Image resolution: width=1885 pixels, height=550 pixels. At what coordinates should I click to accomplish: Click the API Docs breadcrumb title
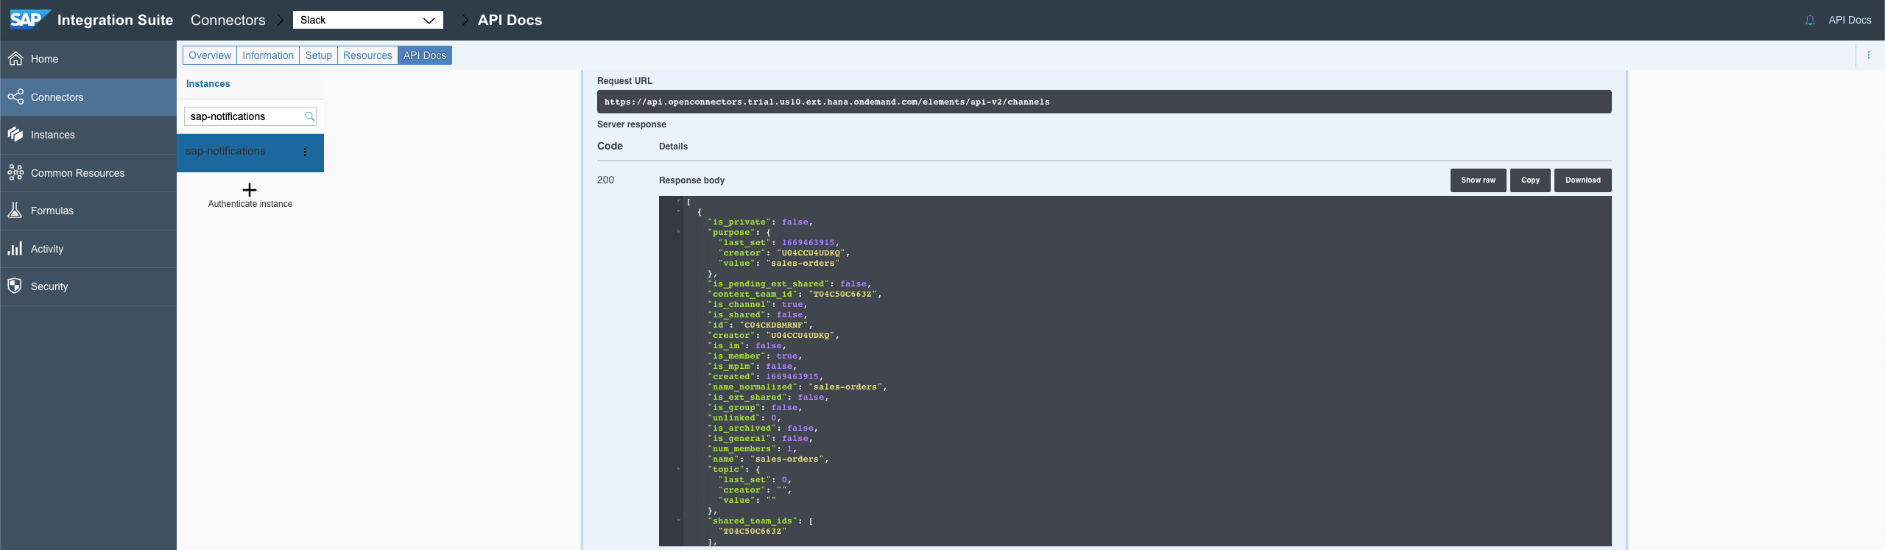pyautogui.click(x=510, y=20)
